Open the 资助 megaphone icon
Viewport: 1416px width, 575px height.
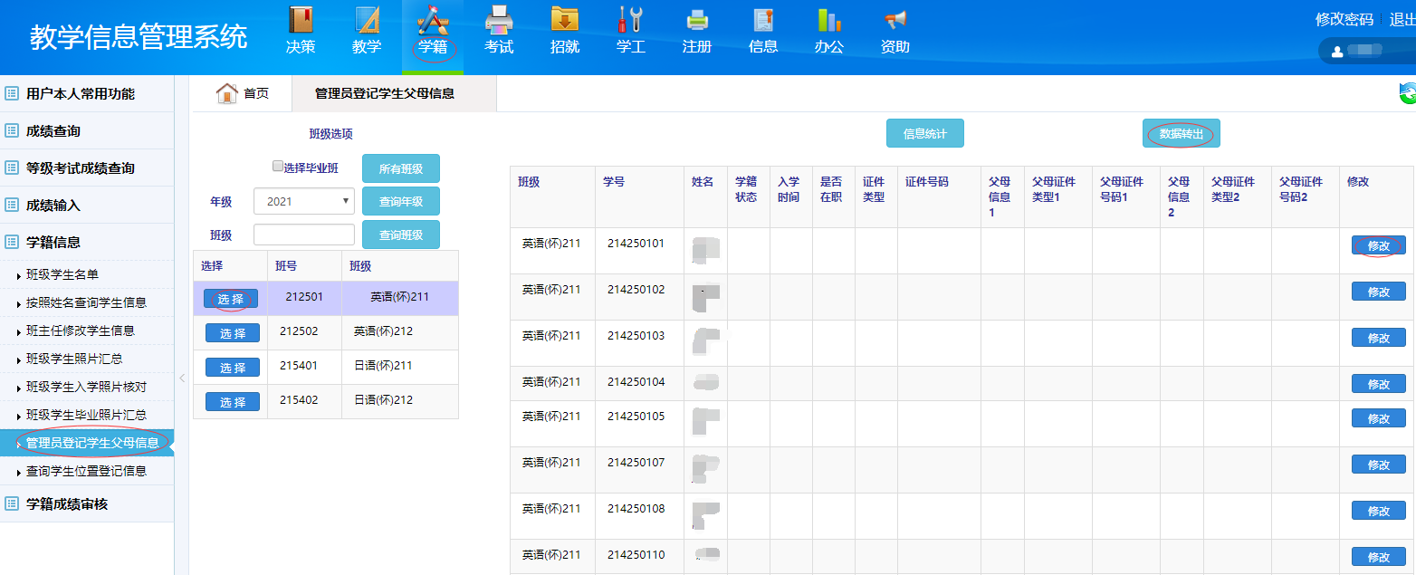point(895,20)
